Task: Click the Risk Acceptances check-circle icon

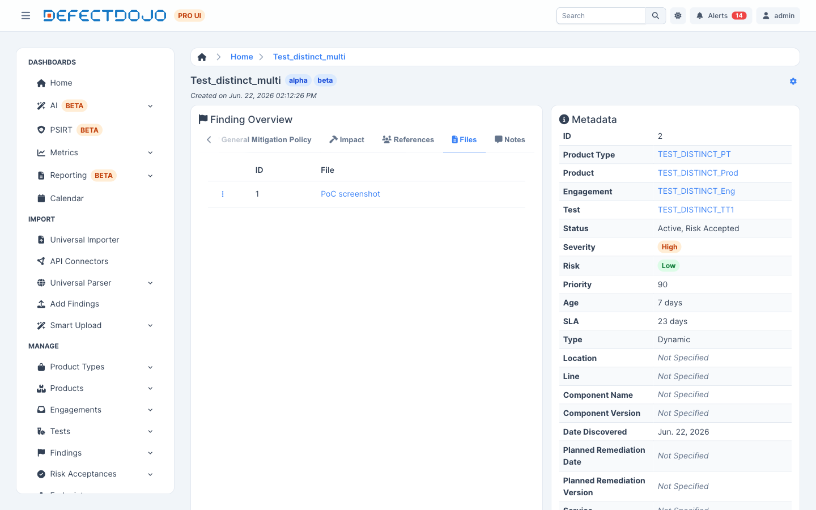Action: point(41,474)
